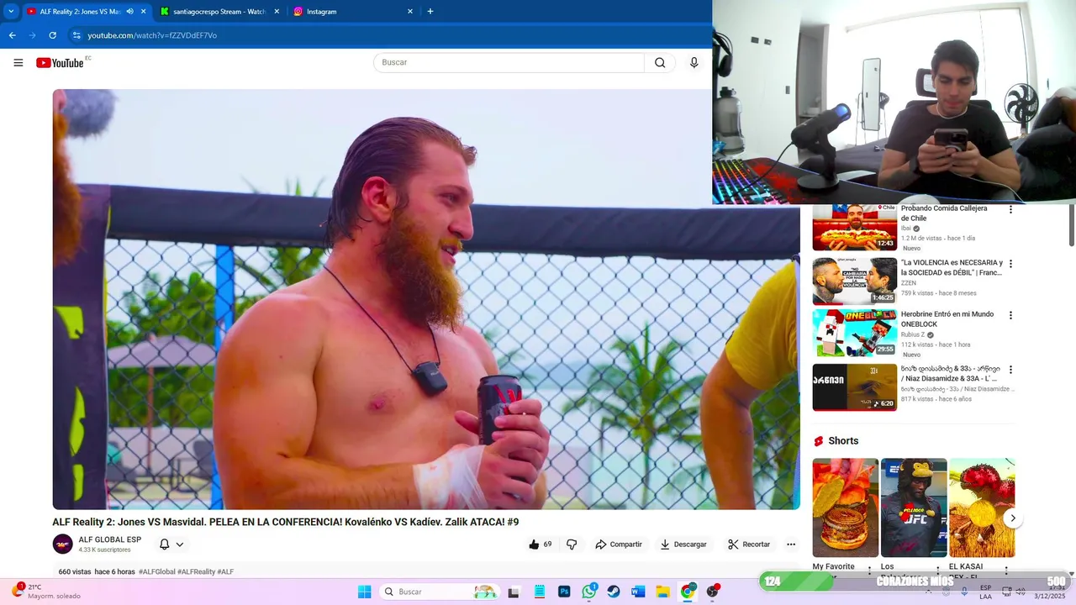Open the UFC-themed Short thumbnail

point(914,508)
